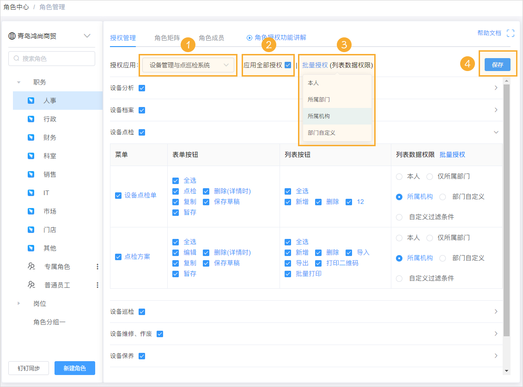The height and width of the screenshot is (387, 523).
Task: Click the fullscreen icon next to 帮助文档
Action: (510, 33)
